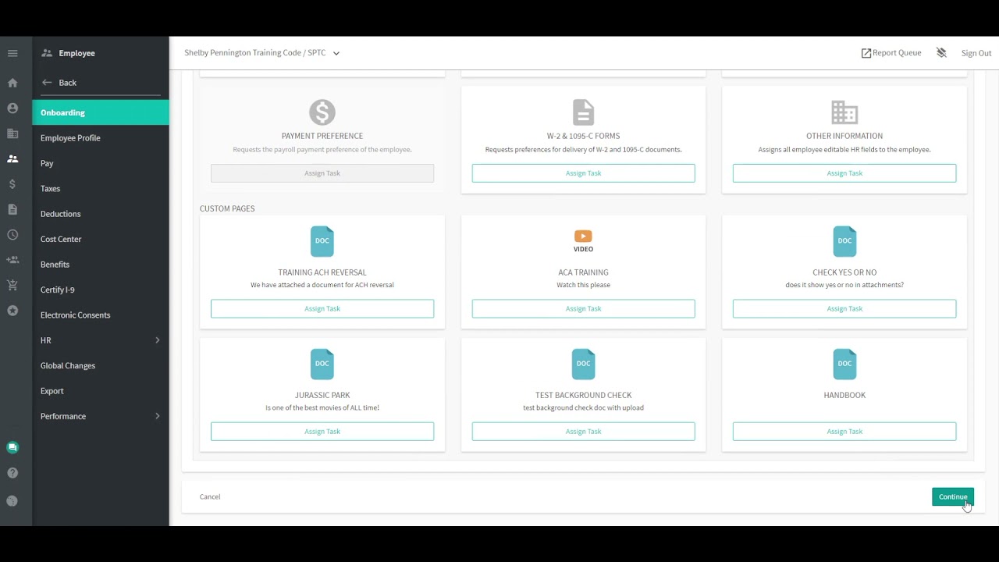Toggle the hamburger menu icon
The image size is (999, 562).
click(12, 53)
